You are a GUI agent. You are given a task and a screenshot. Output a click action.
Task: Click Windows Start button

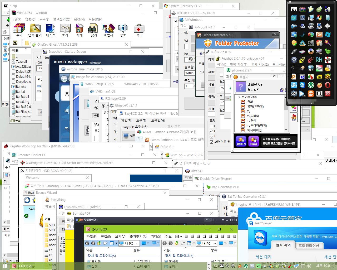[4, 266]
